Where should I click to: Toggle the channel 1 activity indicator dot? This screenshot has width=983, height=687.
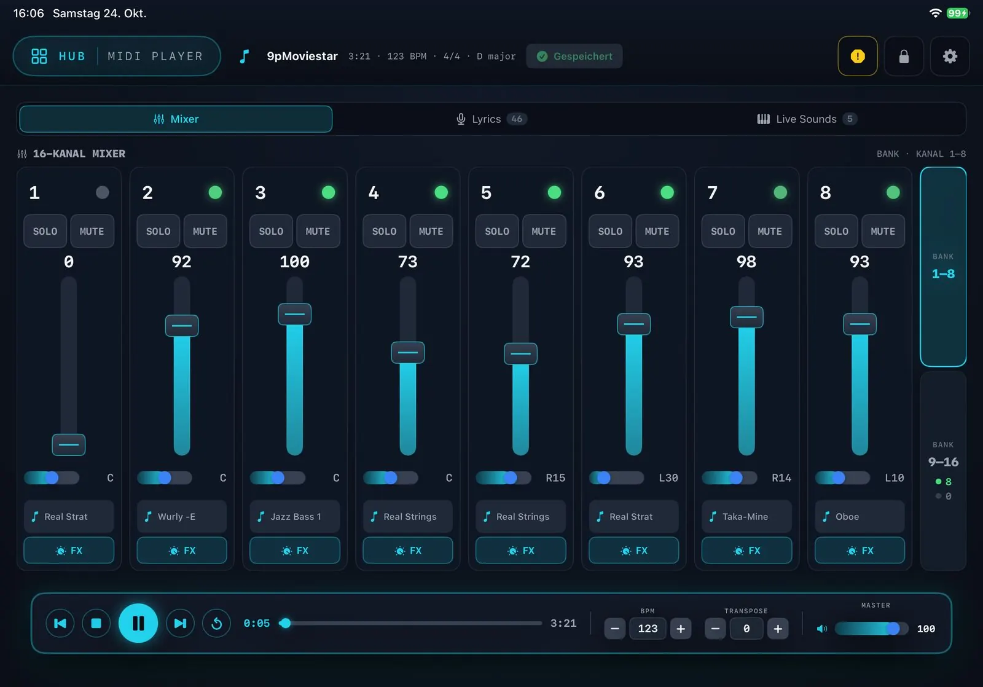pyautogui.click(x=103, y=192)
